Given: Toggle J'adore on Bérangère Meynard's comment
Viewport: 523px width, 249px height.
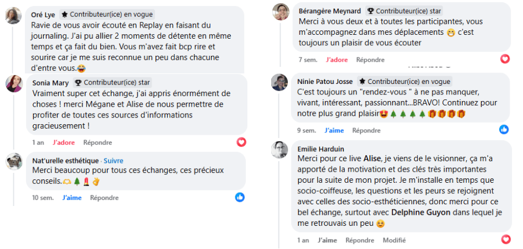Looking at the screenshot, I should [x=337, y=60].
